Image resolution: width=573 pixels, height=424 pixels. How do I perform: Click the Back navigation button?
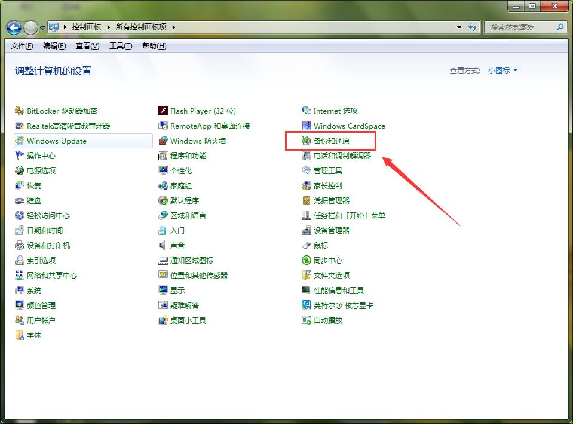[x=14, y=27]
